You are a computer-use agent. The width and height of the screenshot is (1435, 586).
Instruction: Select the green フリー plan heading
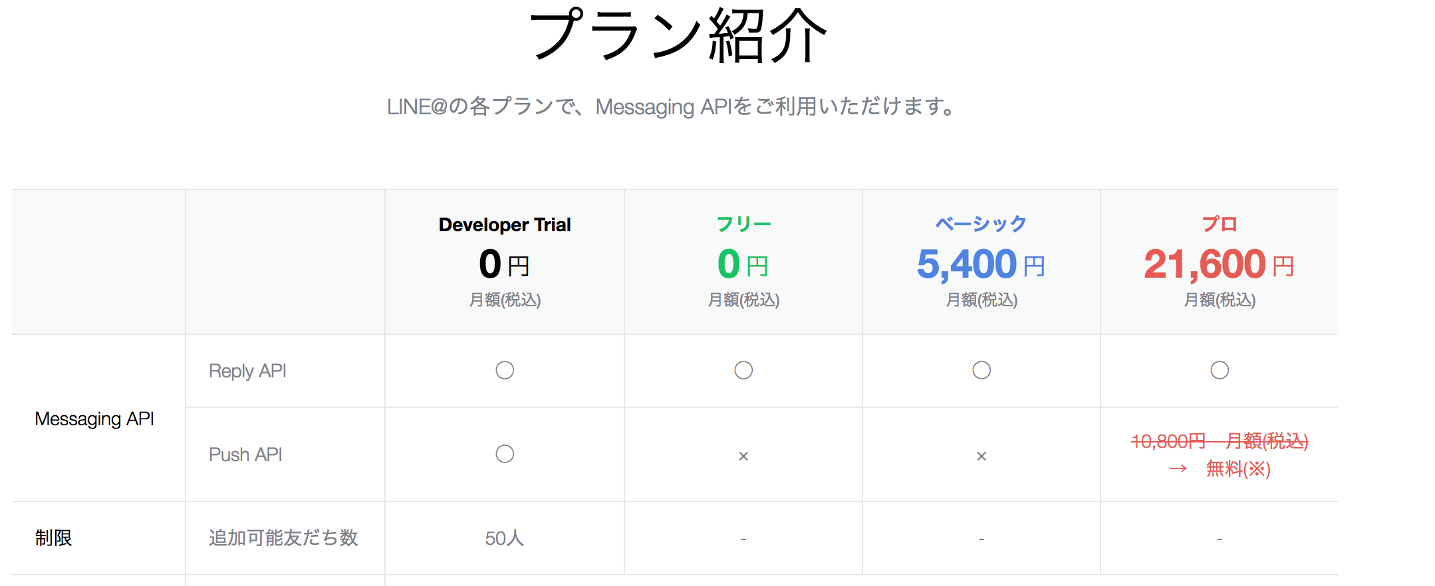point(743,225)
